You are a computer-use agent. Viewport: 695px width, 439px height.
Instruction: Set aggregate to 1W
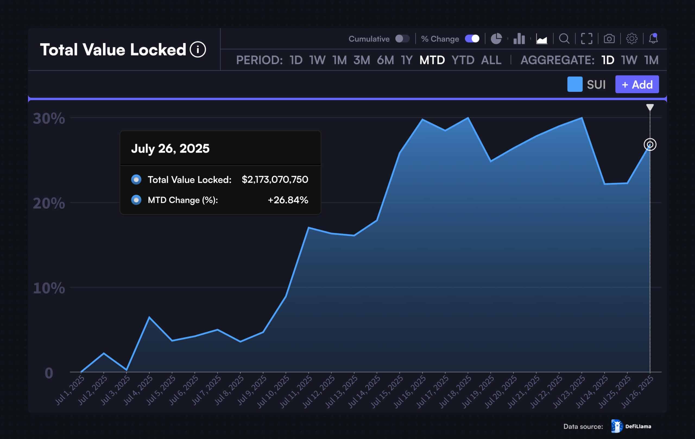click(629, 60)
